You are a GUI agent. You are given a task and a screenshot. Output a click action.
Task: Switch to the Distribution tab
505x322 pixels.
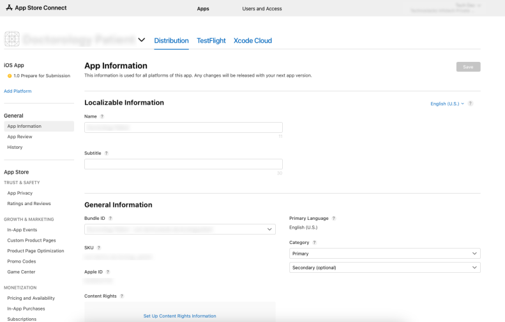click(x=171, y=41)
